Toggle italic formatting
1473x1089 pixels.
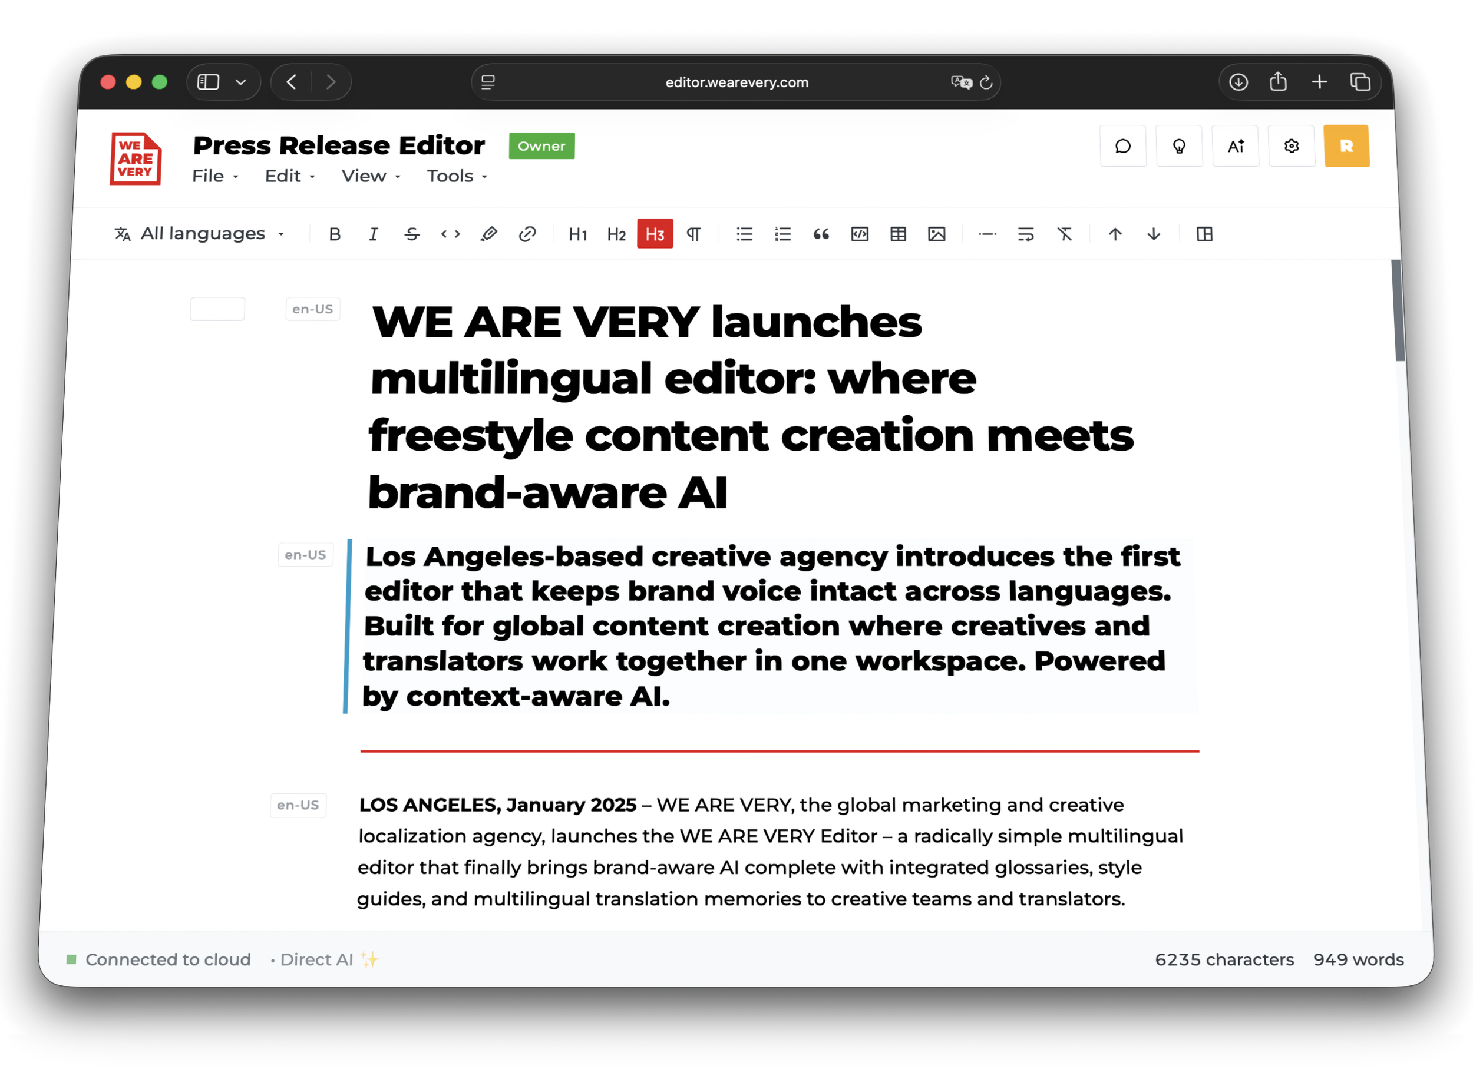coord(373,234)
